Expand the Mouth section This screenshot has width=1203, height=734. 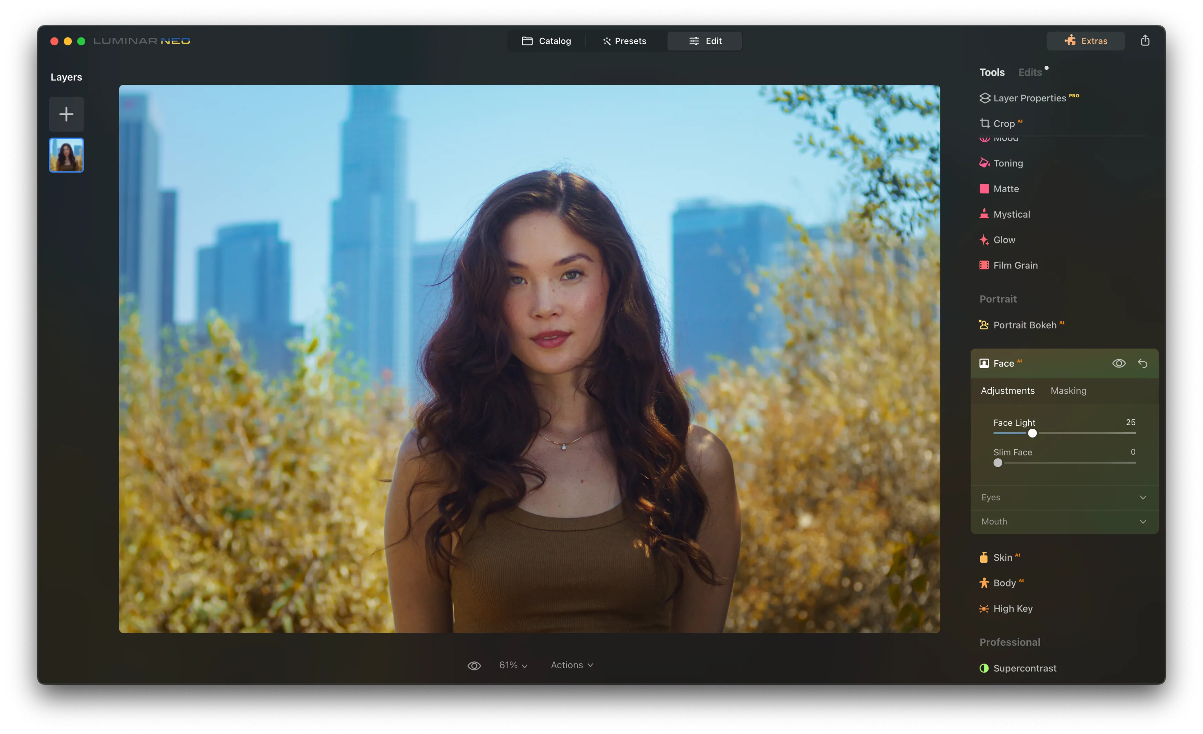point(1064,521)
